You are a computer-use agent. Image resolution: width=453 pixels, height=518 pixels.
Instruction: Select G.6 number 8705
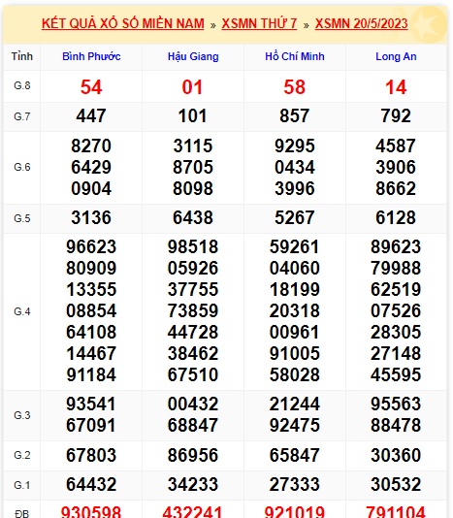point(193,167)
